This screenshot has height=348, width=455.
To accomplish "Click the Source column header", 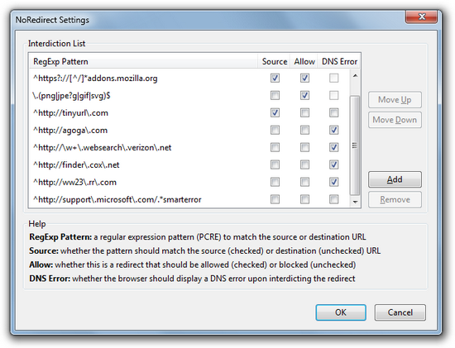I will pyautogui.click(x=274, y=61).
